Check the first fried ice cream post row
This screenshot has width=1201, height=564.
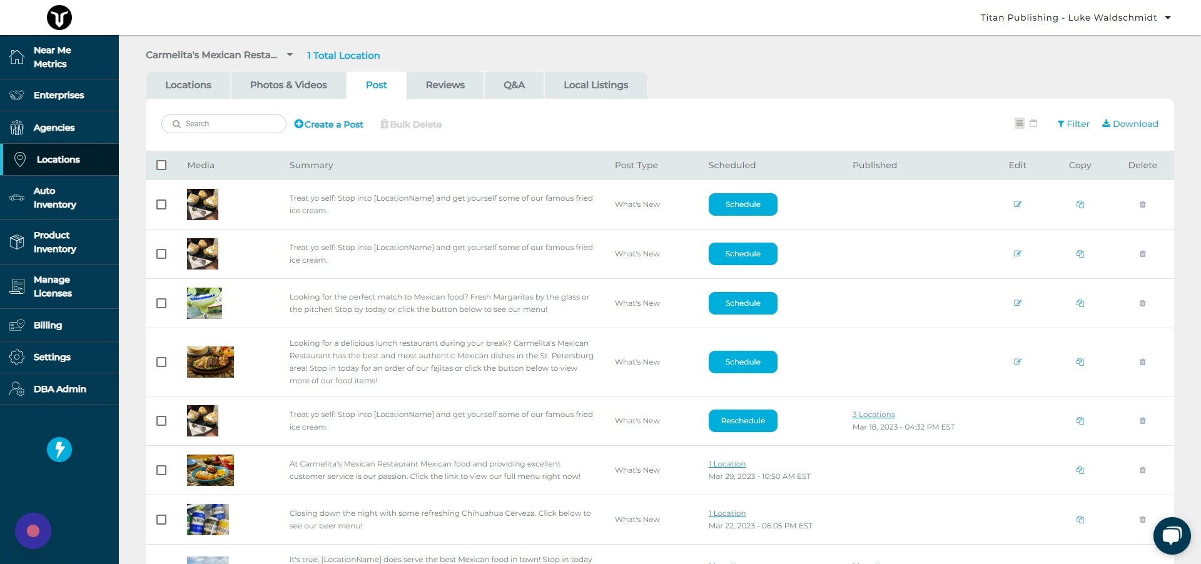161,204
